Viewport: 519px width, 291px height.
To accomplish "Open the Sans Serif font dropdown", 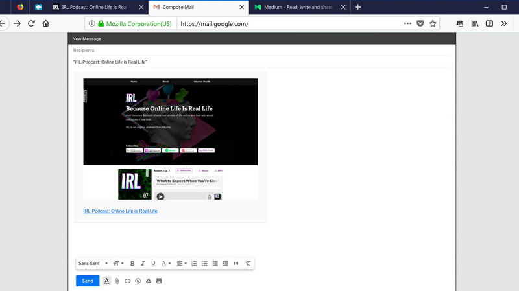I will [x=93, y=263].
